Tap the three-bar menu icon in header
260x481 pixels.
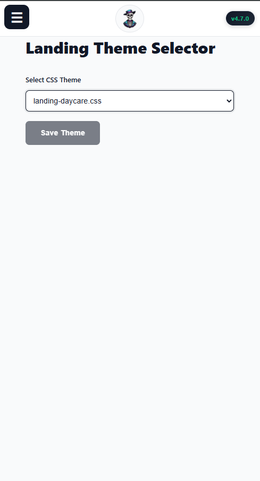16,17
